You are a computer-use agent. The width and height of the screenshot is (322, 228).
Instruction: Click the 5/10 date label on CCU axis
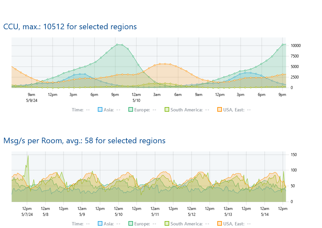pyautogui.click(x=136, y=101)
